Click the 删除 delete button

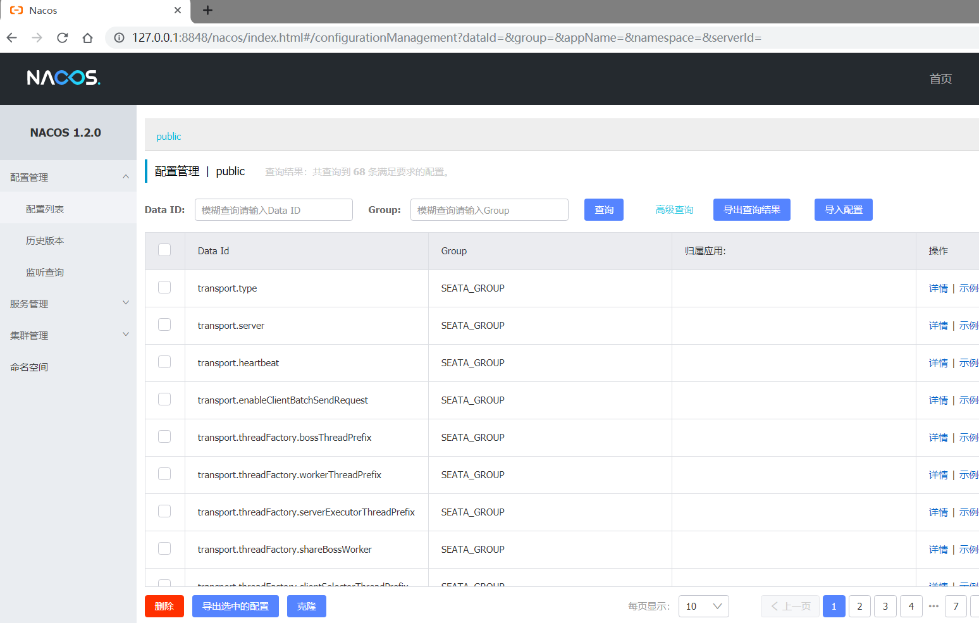click(x=164, y=606)
